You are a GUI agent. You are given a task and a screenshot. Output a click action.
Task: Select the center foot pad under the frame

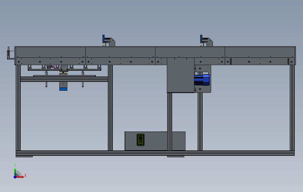tap(176, 156)
